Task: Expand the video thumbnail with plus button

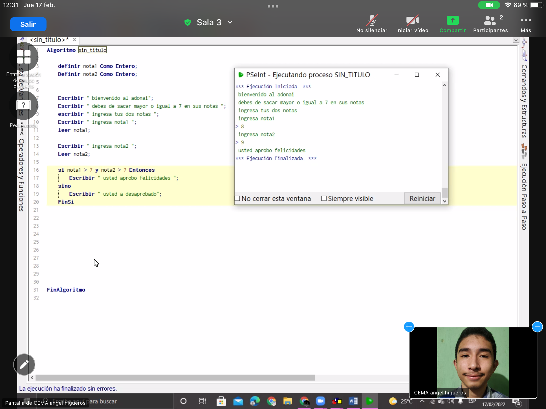Action: [x=409, y=327]
